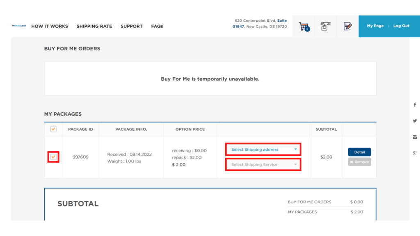Screen dimensions: 420x236
Task: Open the HOW IT WORKS menu
Action: click(x=50, y=26)
